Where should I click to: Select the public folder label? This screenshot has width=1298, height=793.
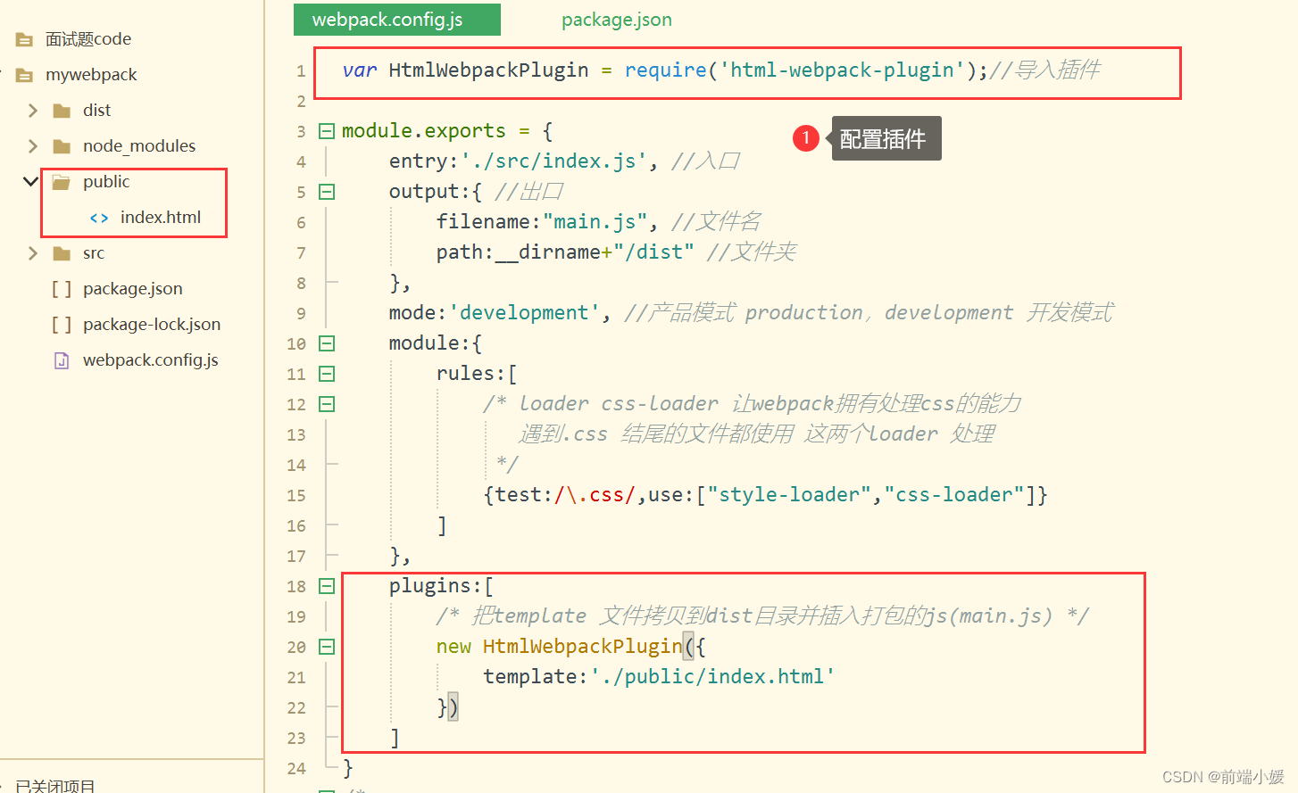point(106,182)
